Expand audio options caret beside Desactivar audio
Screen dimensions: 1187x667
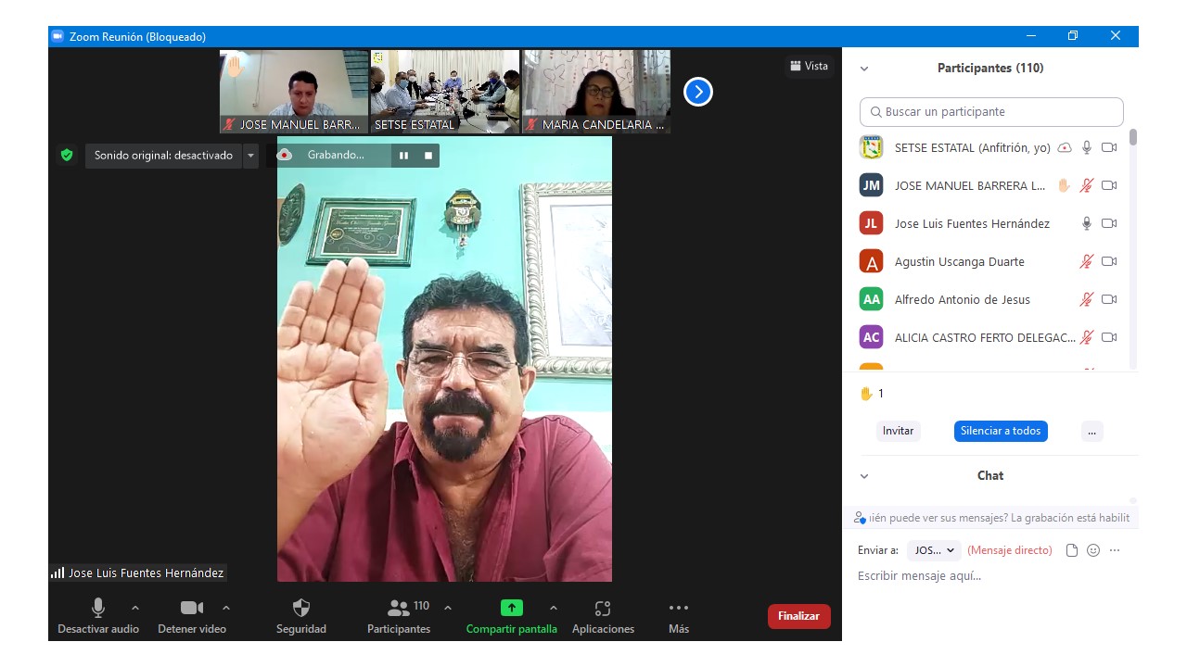[x=135, y=608]
